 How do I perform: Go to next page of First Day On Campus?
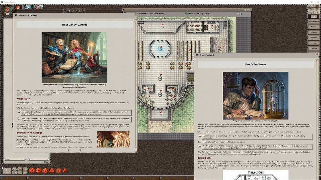pyautogui.click(x=81, y=150)
